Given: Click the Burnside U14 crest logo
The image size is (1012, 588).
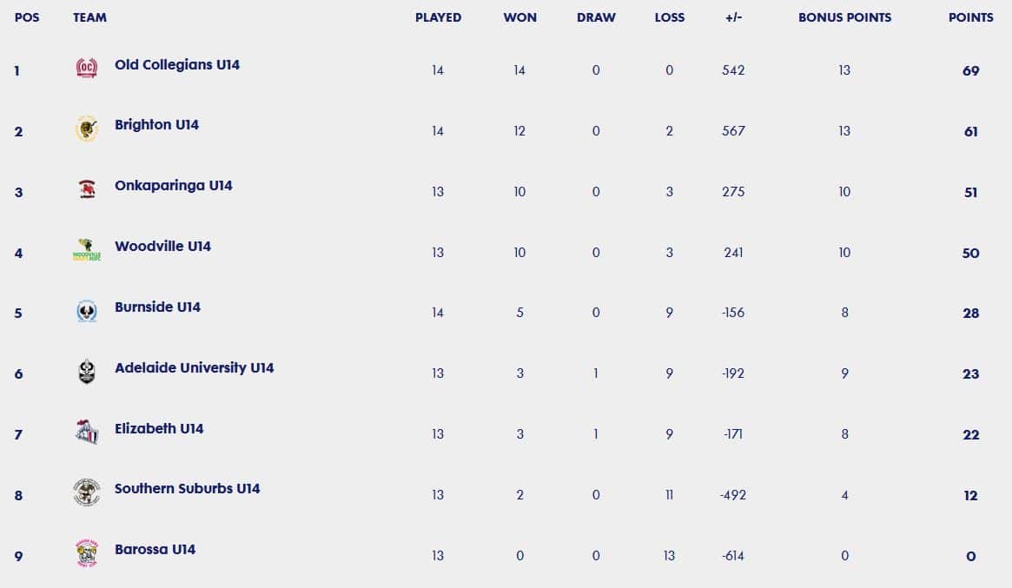Looking at the screenshot, I should pos(87,310).
